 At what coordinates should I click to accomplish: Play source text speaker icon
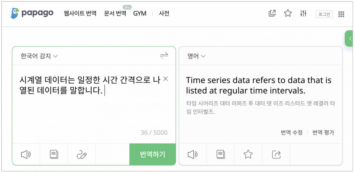[26, 155]
